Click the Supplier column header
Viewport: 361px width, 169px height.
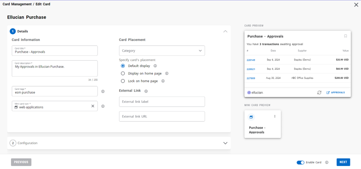point(302,51)
